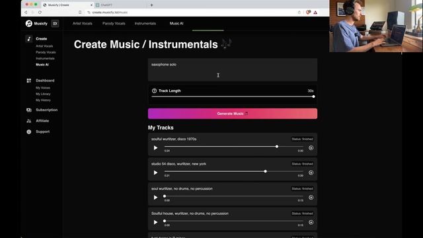Click the bookmark icon in address bar
The image size is (423, 238).
click(80, 13)
